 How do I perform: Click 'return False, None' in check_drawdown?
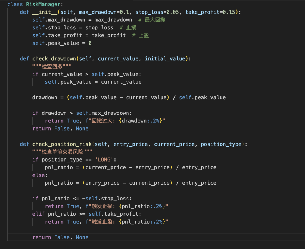[60, 129]
